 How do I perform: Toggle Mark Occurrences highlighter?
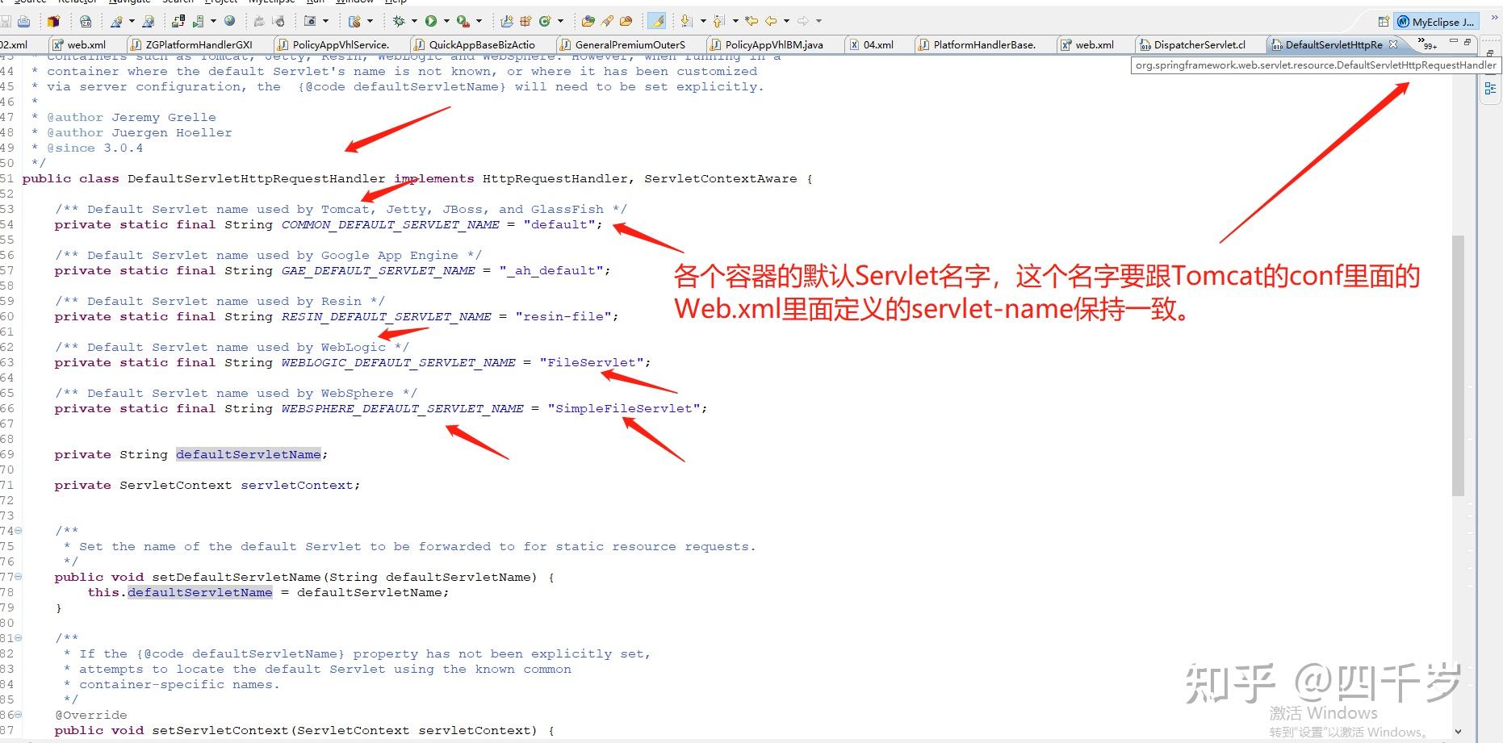point(657,21)
